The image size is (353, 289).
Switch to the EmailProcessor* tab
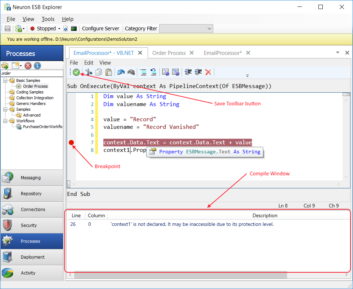click(x=223, y=53)
